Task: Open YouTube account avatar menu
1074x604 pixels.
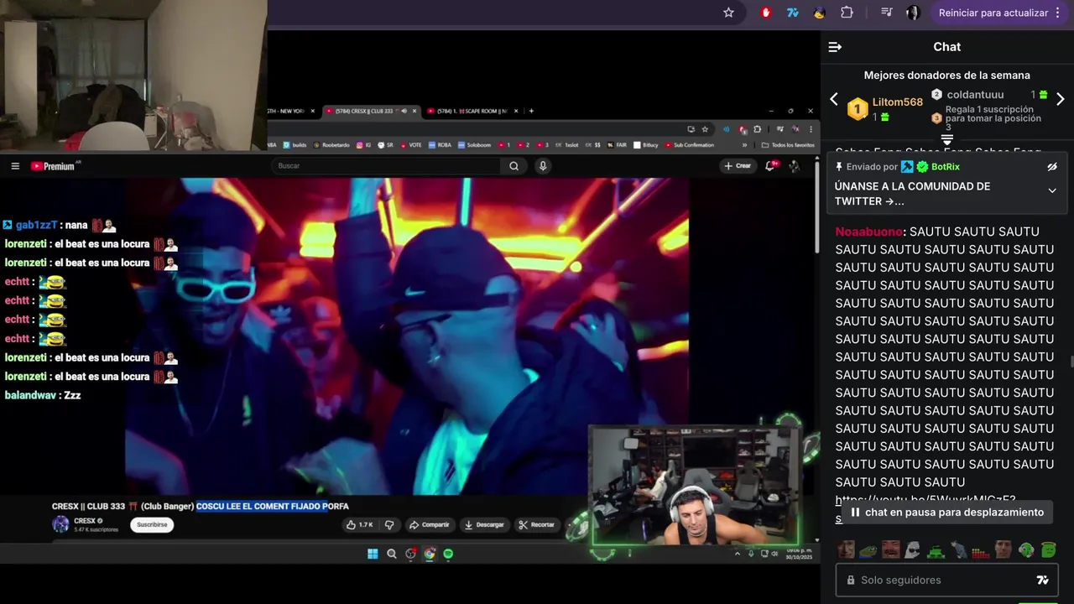Action: pyautogui.click(x=794, y=166)
